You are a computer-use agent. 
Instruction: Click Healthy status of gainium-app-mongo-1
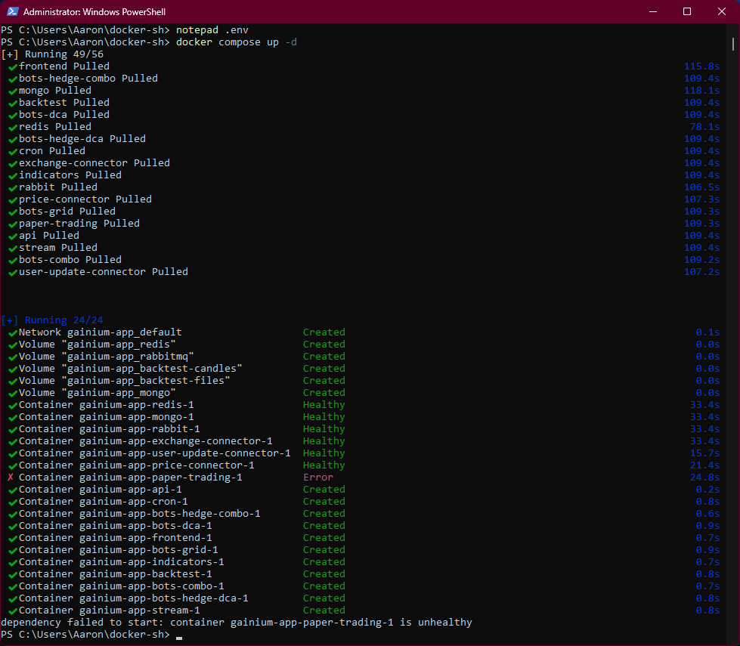tap(324, 417)
